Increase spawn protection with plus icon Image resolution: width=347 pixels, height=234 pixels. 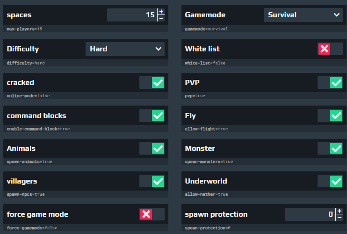click(339, 211)
